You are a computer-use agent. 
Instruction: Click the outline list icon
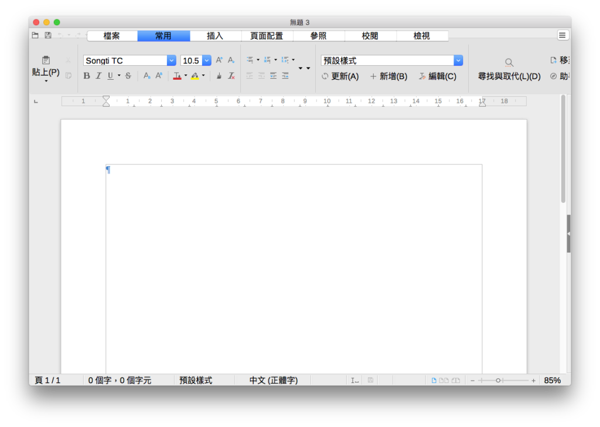pyautogui.click(x=285, y=60)
